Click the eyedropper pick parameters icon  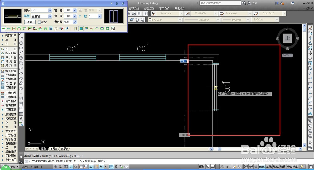point(67,28)
